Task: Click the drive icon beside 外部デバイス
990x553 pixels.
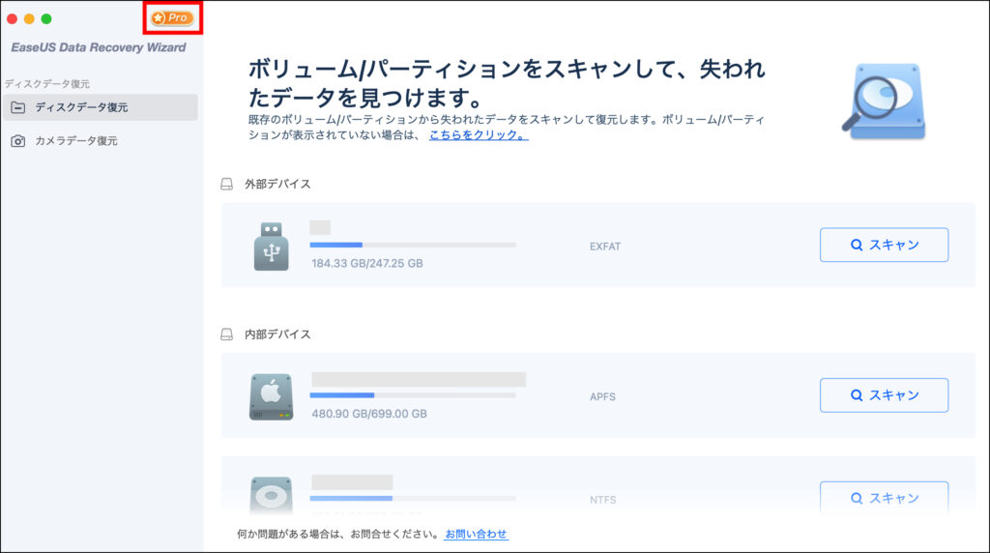Action: tap(226, 184)
